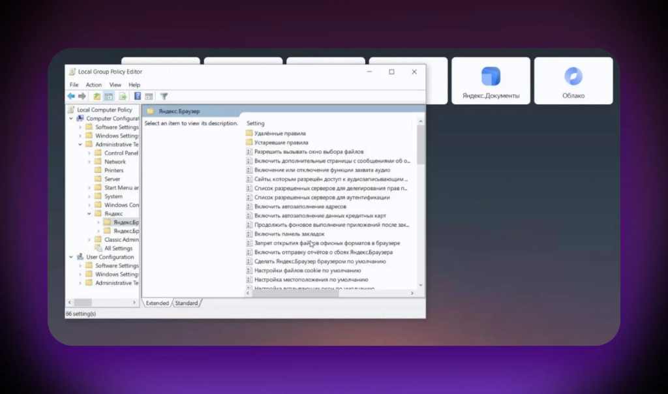Click the Filter funnel icon in toolbar
Screen dimensions: 668x394
coord(164,97)
